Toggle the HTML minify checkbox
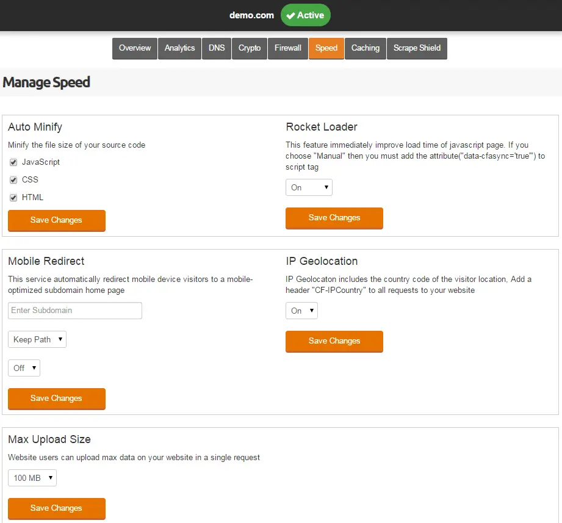Image resolution: width=562 pixels, height=523 pixels. (13, 198)
